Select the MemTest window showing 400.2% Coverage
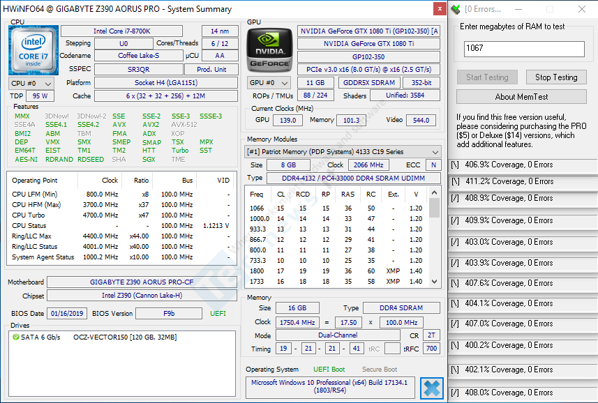This screenshot has width=598, height=403. [523, 345]
